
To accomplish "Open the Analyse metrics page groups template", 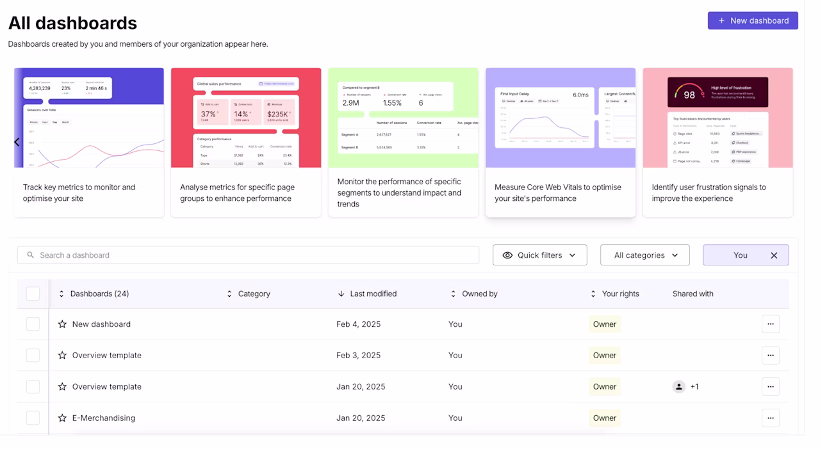I will pyautogui.click(x=246, y=143).
